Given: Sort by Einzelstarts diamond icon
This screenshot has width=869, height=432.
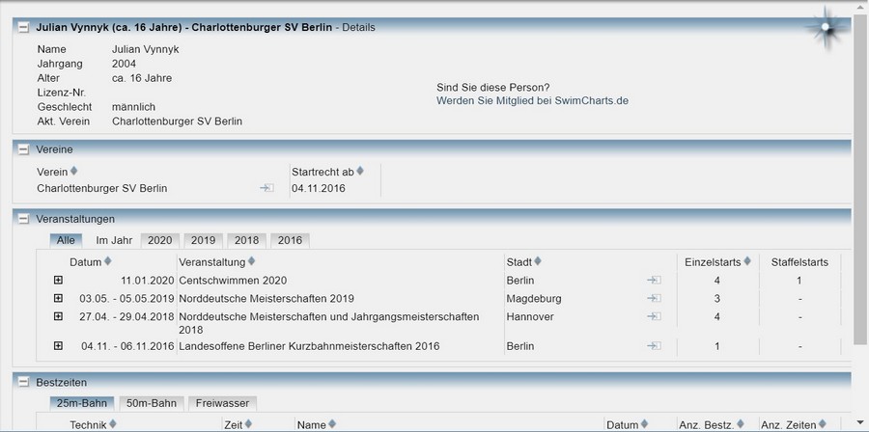Looking at the screenshot, I should pyautogui.click(x=748, y=261).
